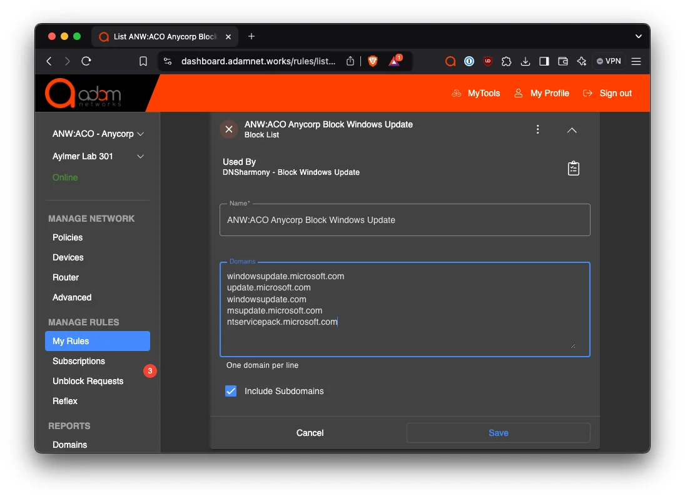
Task: Close the List ANW:ACO Anycorp tab
Action: (x=228, y=37)
